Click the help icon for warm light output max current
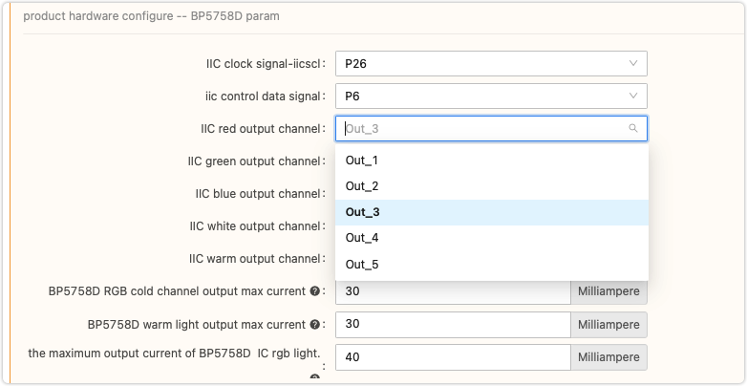Screen dimensions: 747x386 click(x=314, y=325)
